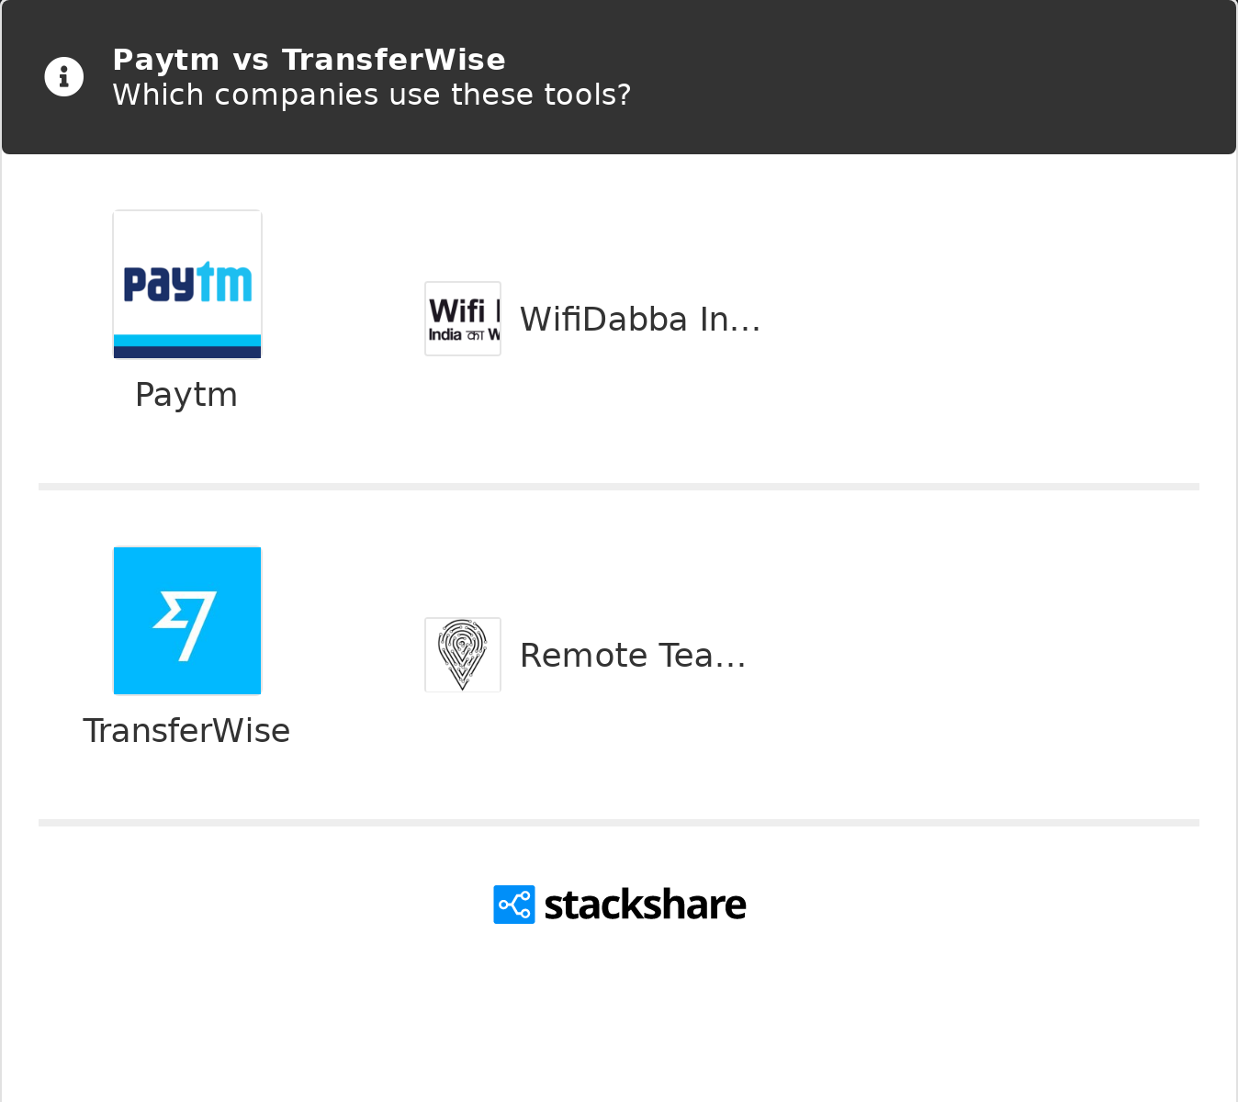
Task: Click the Paytm wordmark inside its logo tile
Action: pyautogui.click(x=187, y=282)
